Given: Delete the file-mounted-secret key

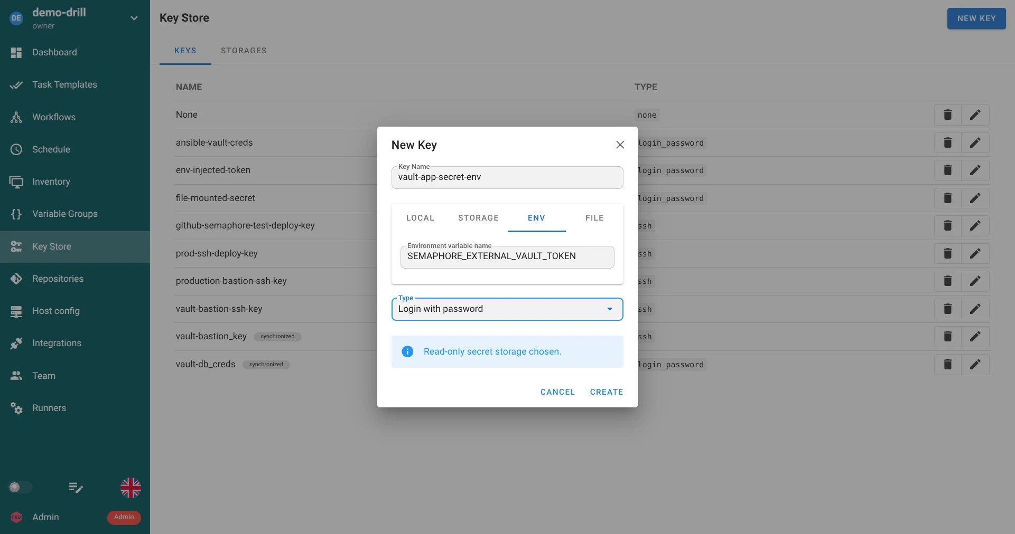Looking at the screenshot, I should pyautogui.click(x=948, y=198).
